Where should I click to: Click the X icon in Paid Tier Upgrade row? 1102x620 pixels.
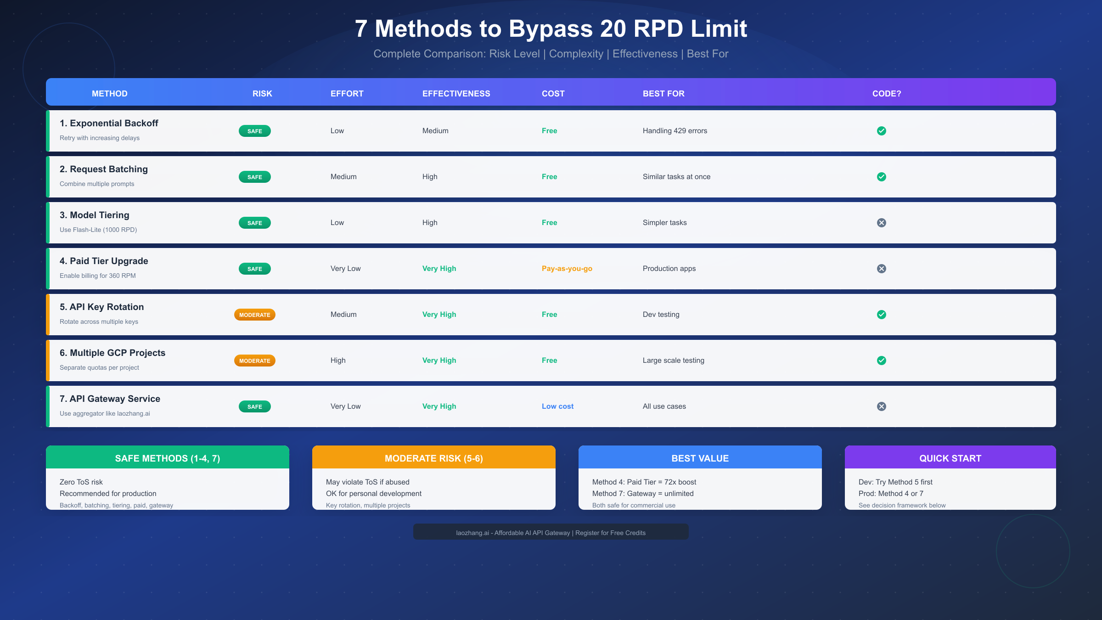pyautogui.click(x=882, y=268)
